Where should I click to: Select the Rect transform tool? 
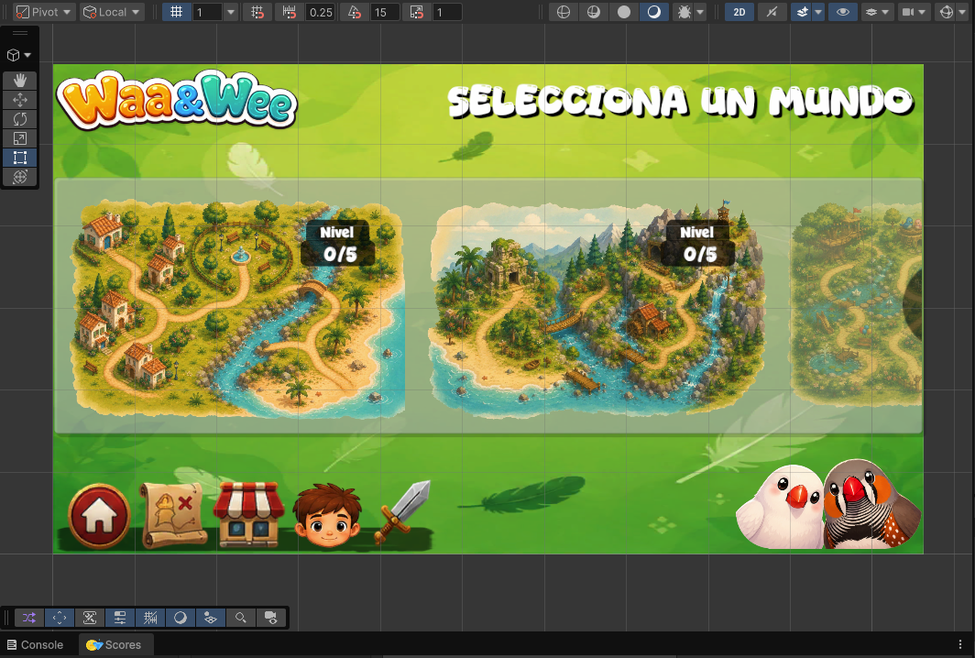tap(20, 158)
